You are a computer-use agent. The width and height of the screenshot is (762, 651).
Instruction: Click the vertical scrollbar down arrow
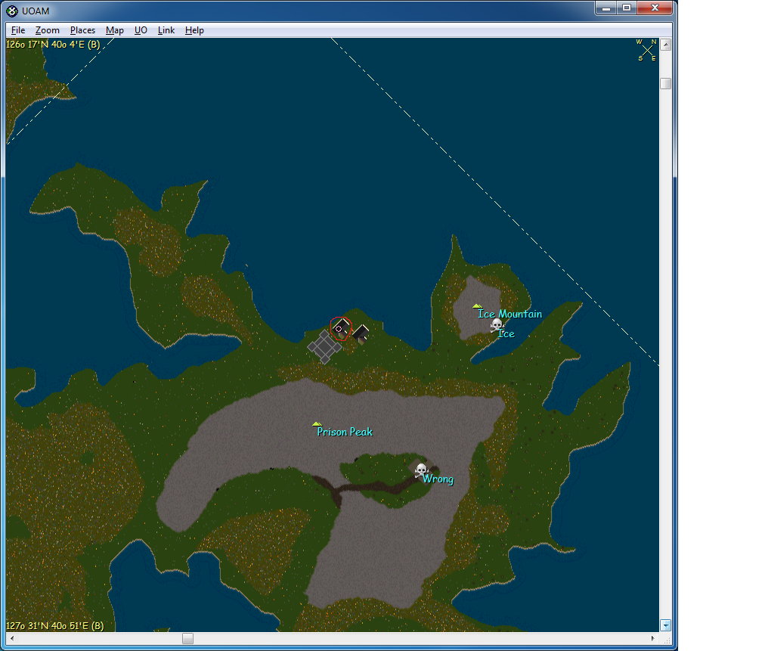665,625
